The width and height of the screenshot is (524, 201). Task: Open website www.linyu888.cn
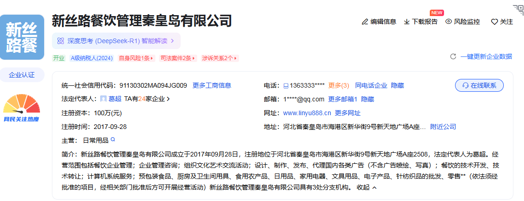pyautogui.click(x=307, y=113)
